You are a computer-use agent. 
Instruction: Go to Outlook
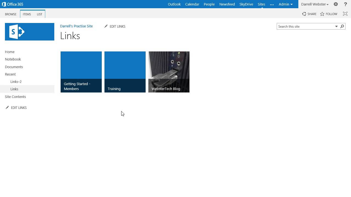(174, 4)
